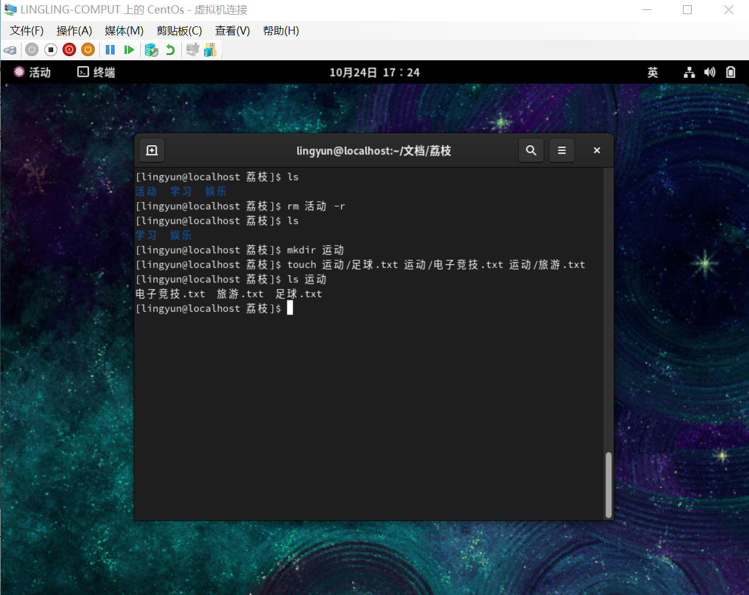Image resolution: width=749 pixels, height=595 pixels.
Task: Pause the virtual machine
Action: (111, 50)
